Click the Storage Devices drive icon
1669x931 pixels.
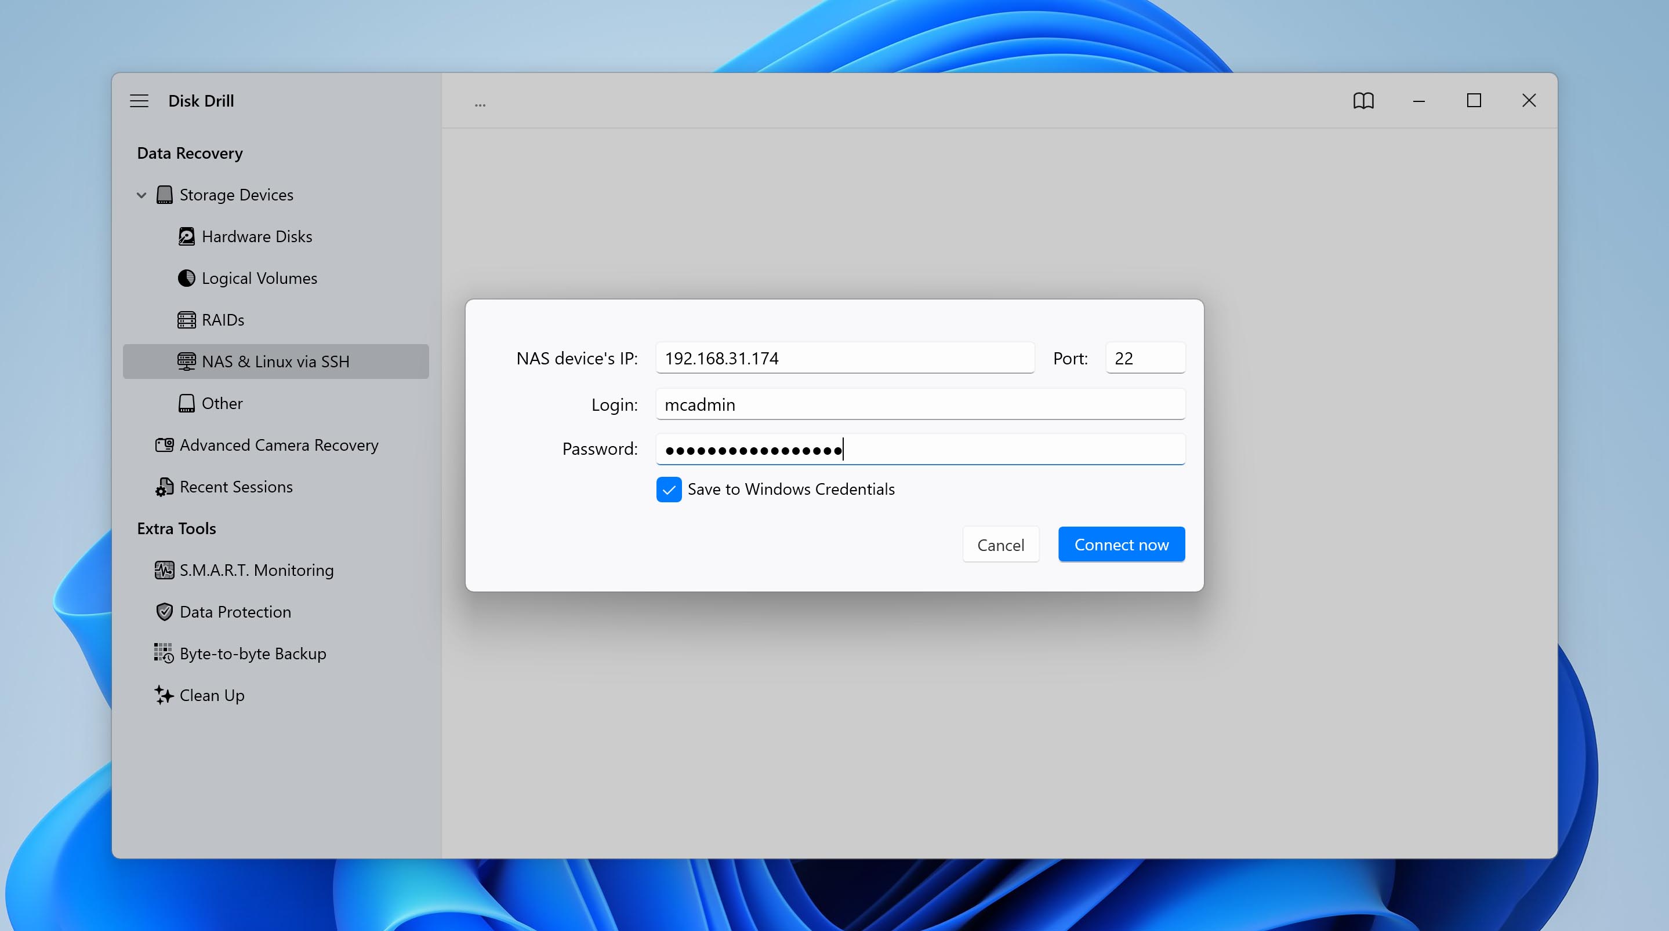click(x=165, y=195)
